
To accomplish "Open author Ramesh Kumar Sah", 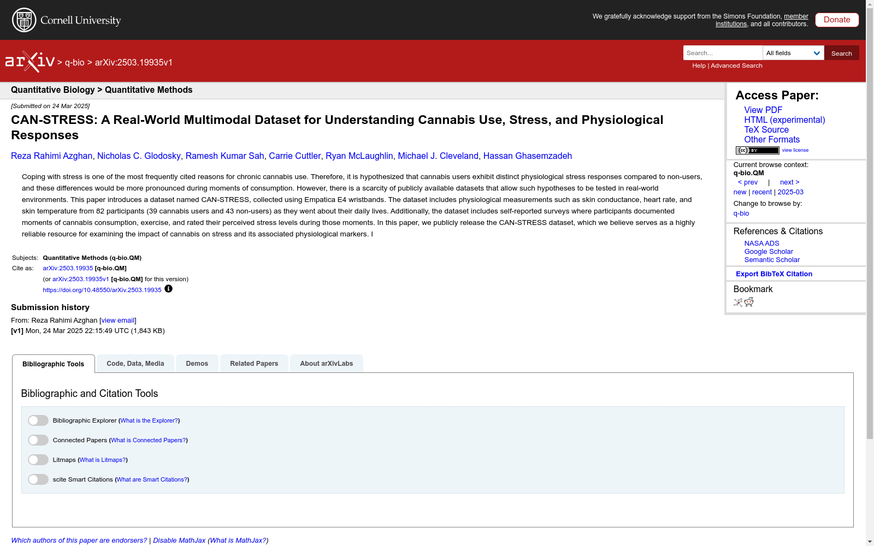I will 225,156.
